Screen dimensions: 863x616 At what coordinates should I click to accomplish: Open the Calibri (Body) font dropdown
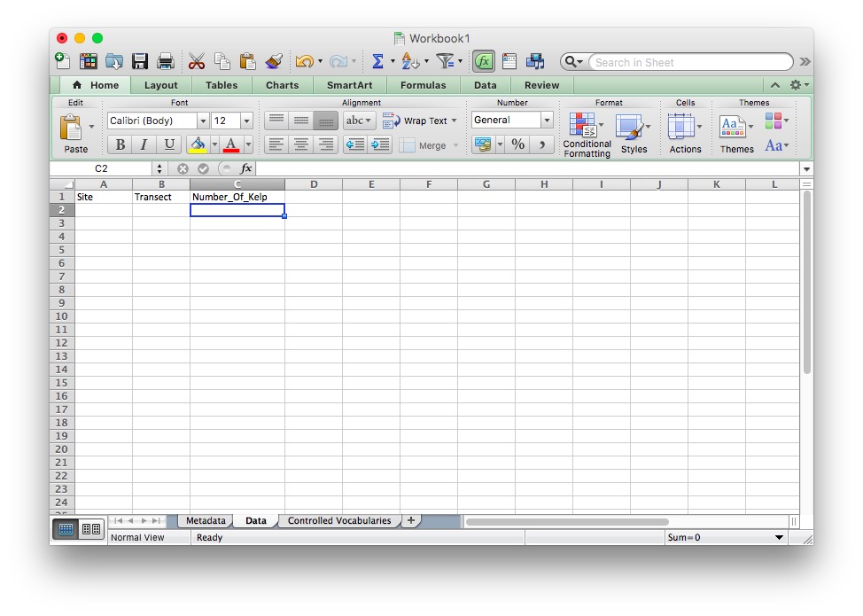[203, 121]
